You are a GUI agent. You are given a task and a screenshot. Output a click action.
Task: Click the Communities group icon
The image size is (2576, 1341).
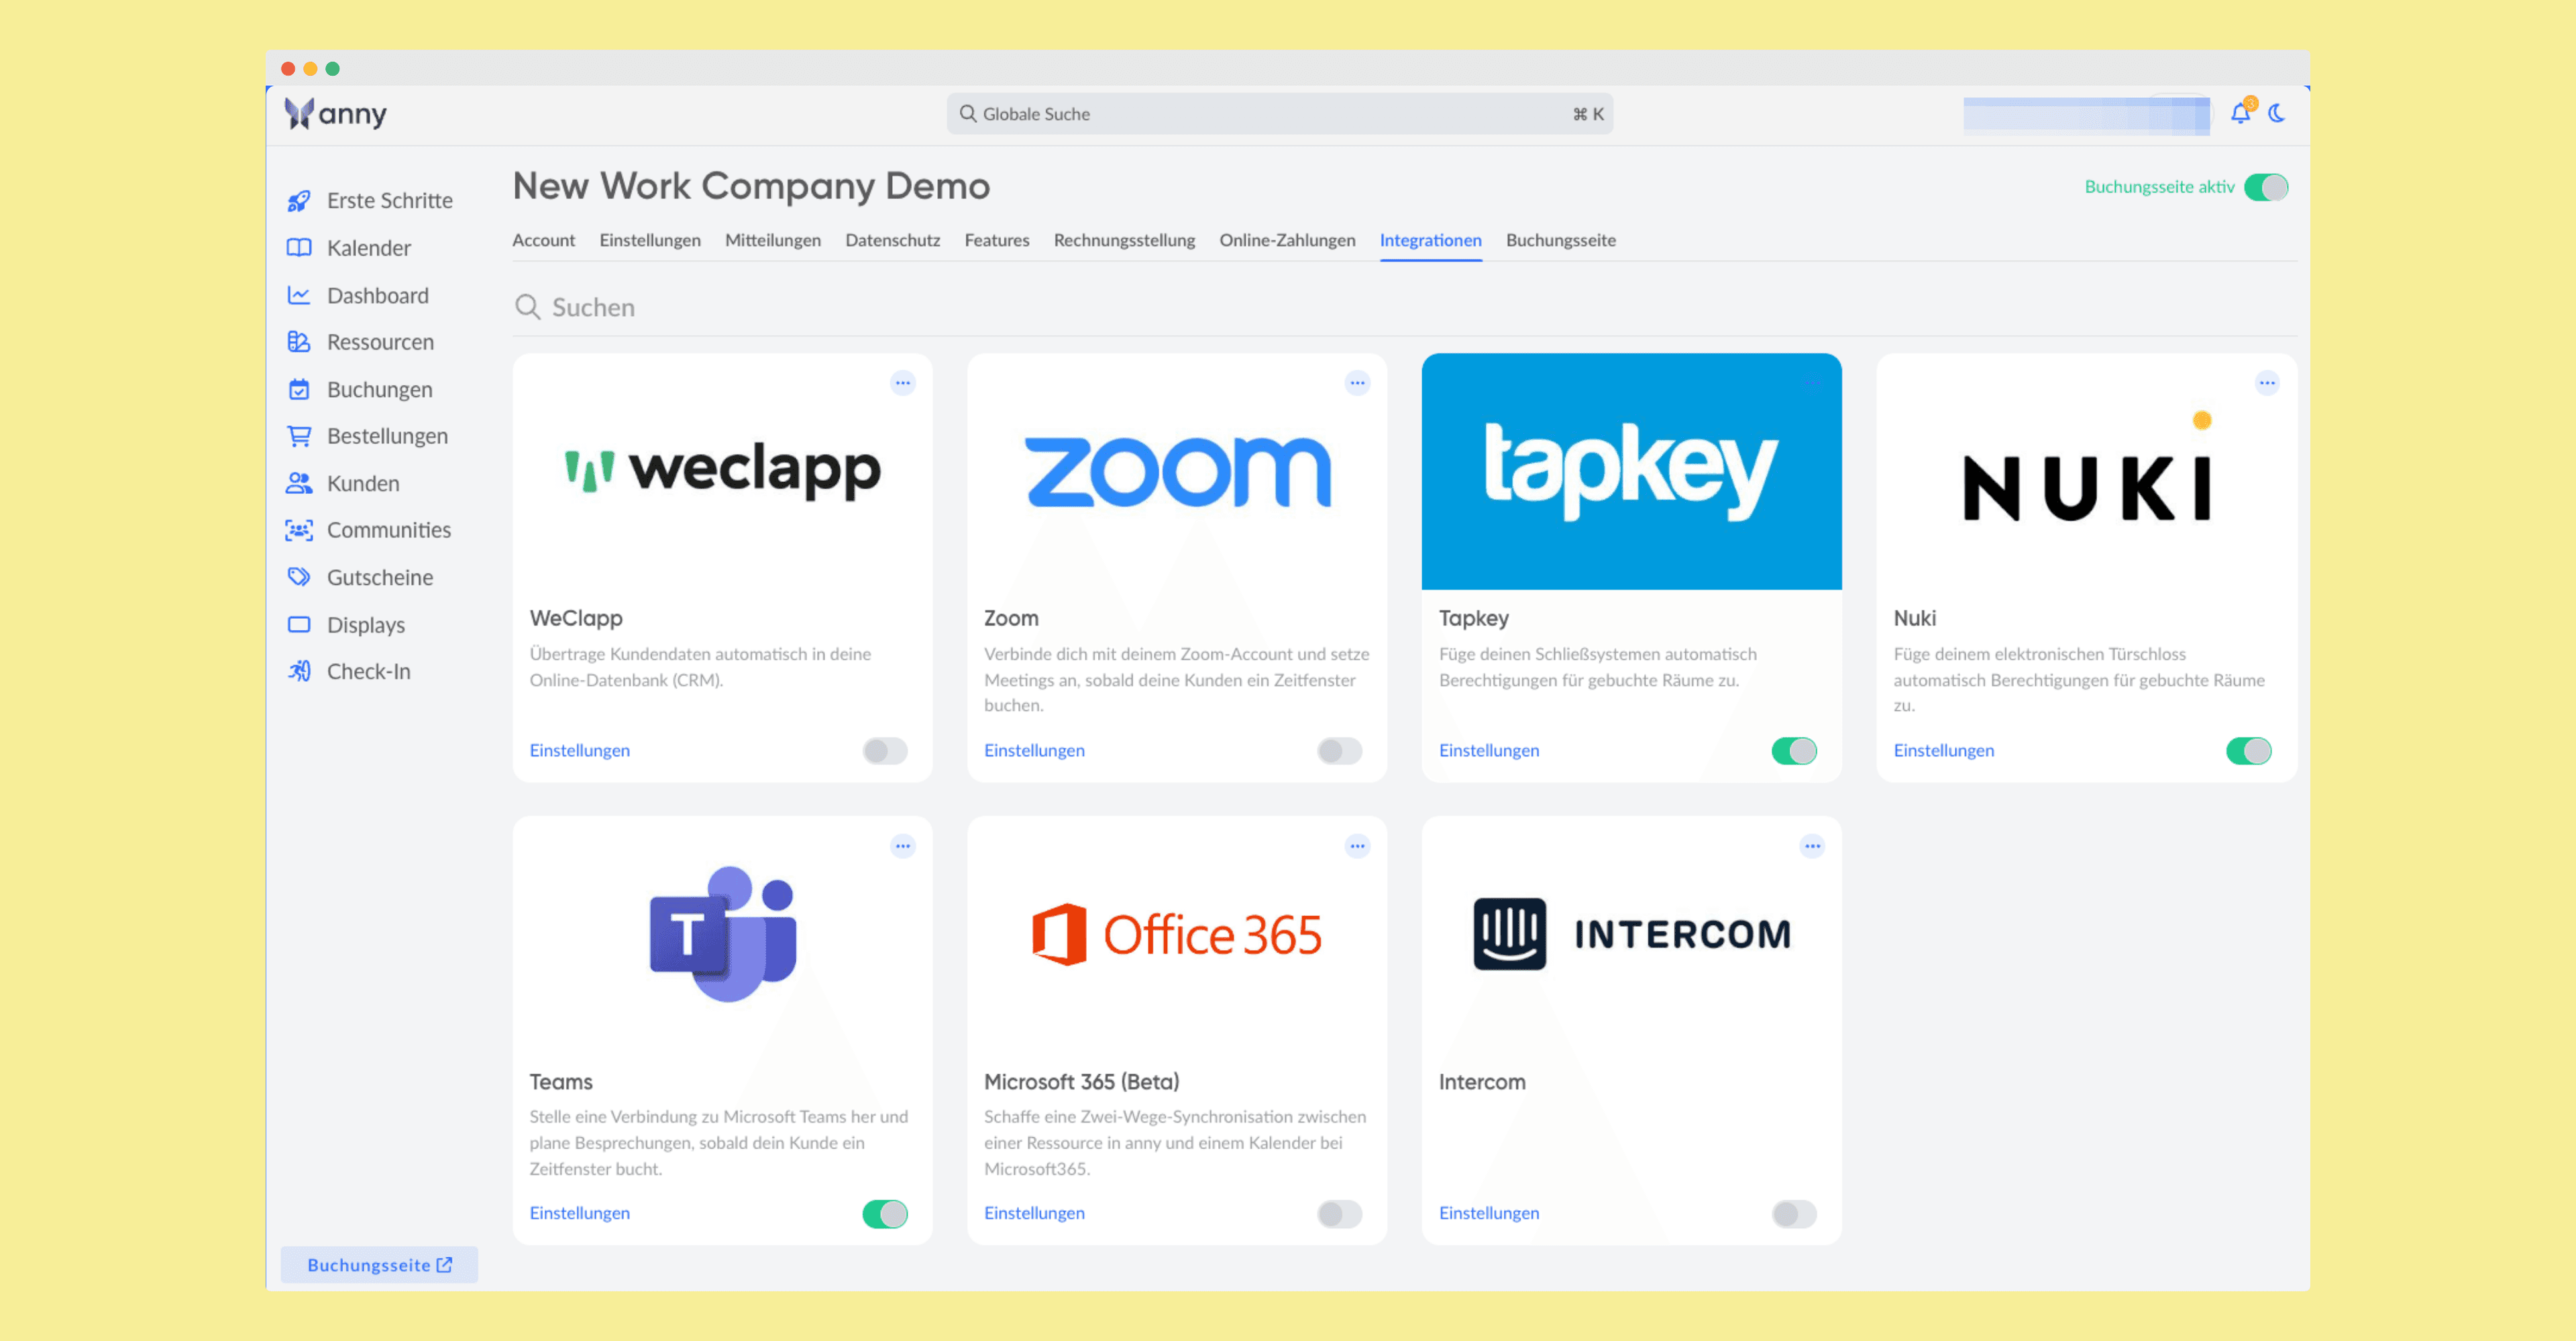tap(299, 530)
